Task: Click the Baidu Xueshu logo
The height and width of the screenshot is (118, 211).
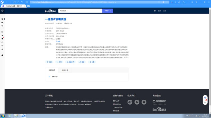Action: point(50,11)
